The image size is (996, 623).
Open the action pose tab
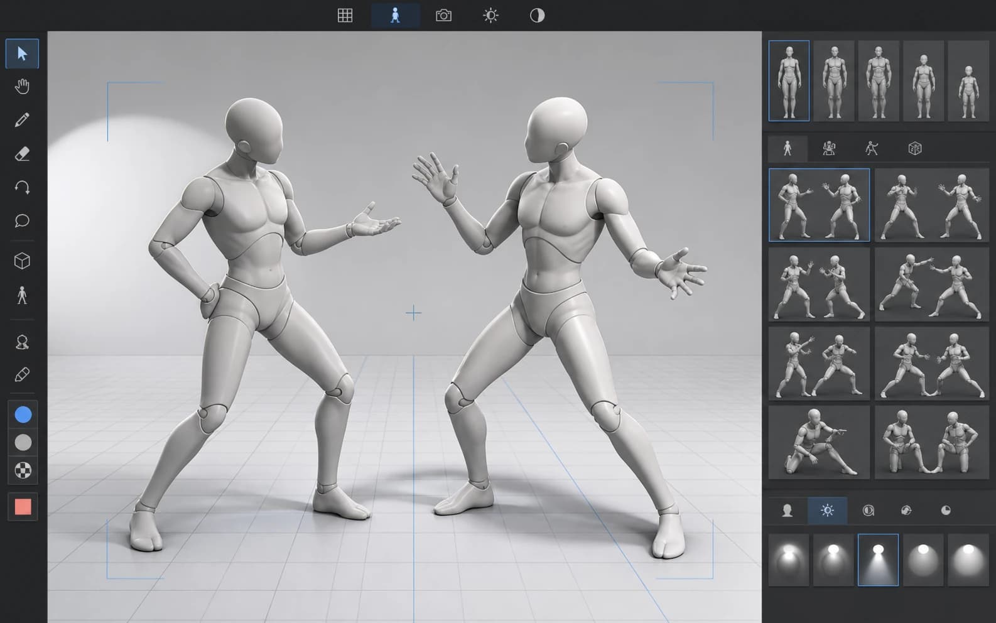pos(872,149)
